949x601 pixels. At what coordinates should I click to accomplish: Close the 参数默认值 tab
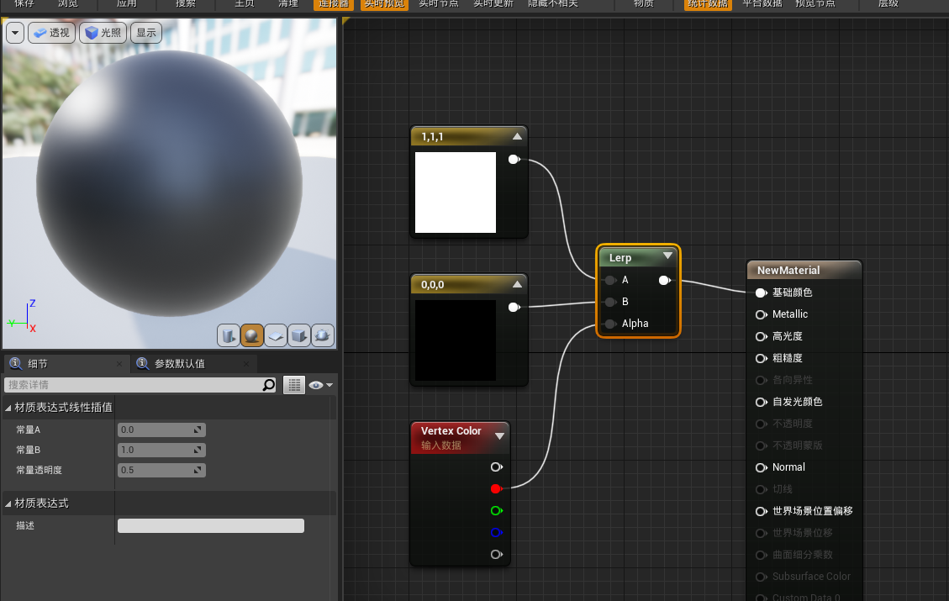(x=245, y=364)
